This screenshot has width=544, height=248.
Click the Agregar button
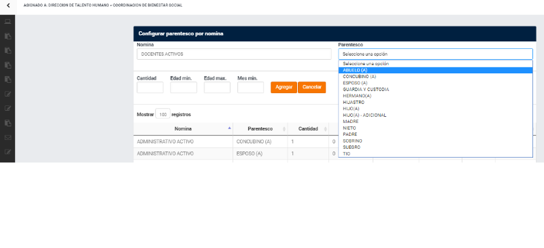pyautogui.click(x=284, y=88)
